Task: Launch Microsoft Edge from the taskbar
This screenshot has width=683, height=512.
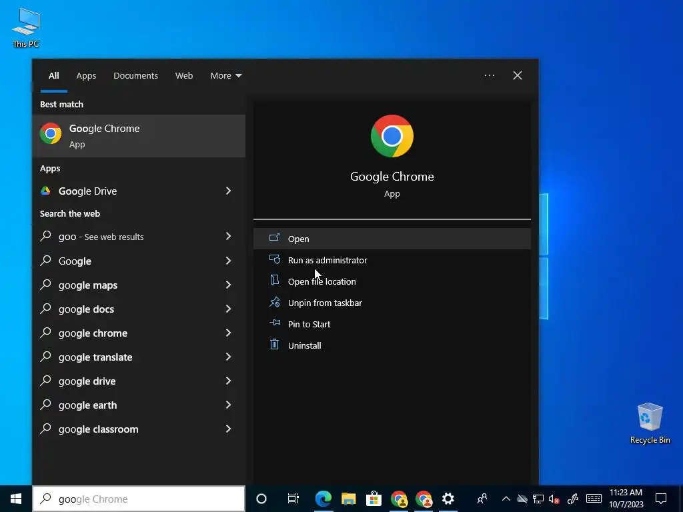Action: click(x=323, y=499)
